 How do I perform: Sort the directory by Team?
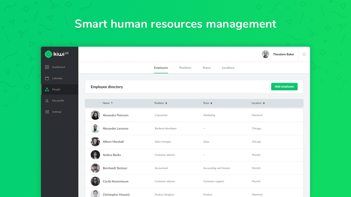click(211, 103)
